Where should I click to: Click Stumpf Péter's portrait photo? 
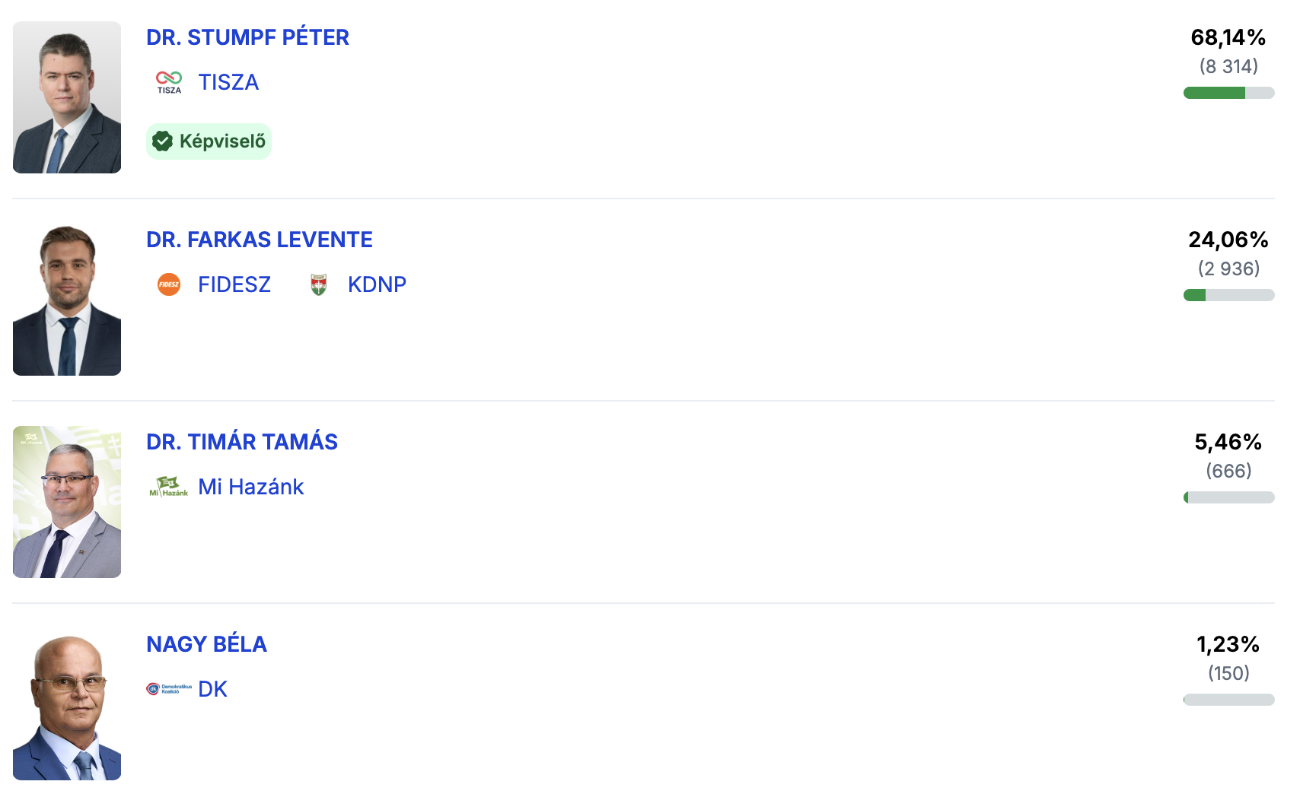click(x=67, y=97)
